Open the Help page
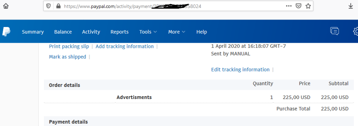The height and width of the screenshot is (126, 358). pyautogui.click(x=202, y=32)
